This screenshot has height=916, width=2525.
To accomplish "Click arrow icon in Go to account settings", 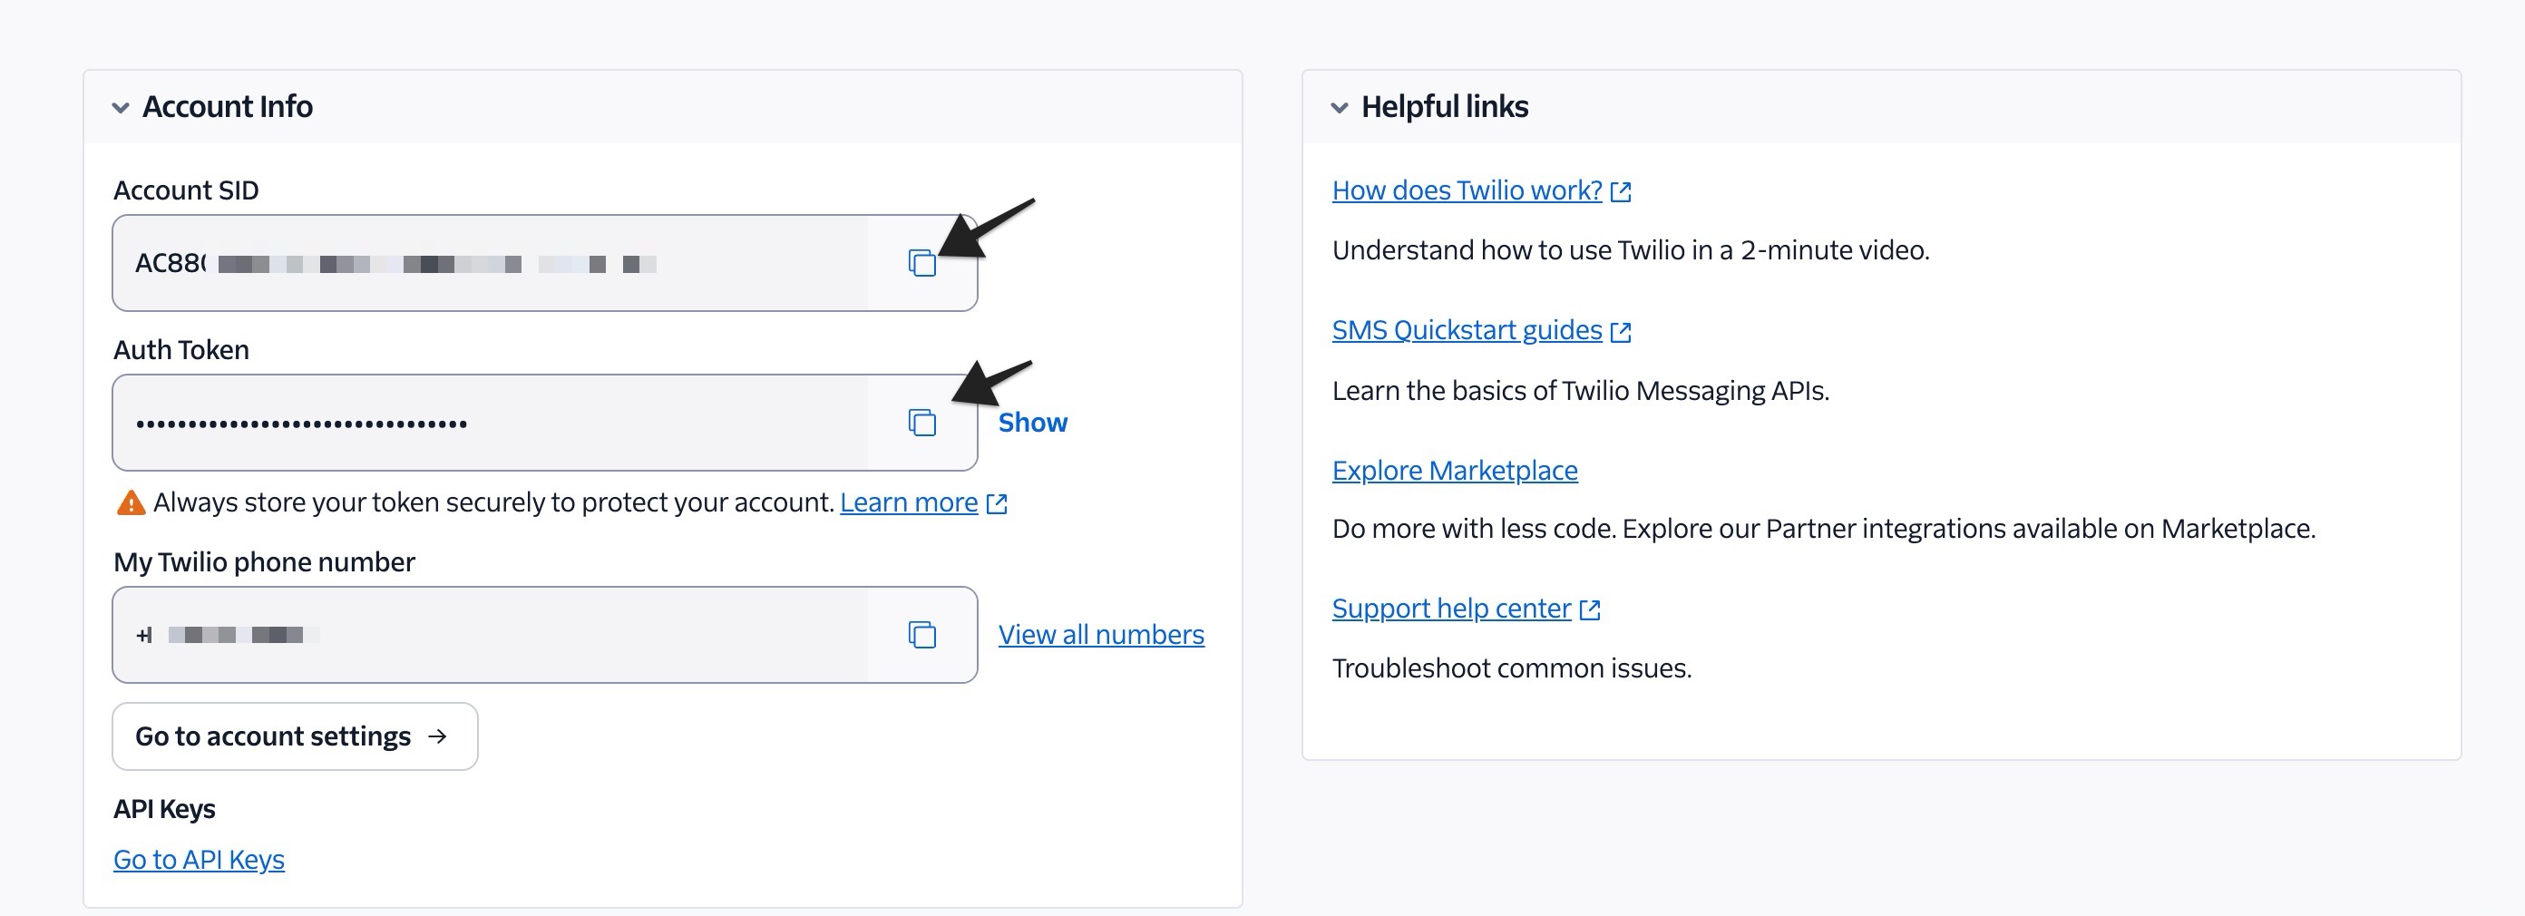I will coord(437,736).
